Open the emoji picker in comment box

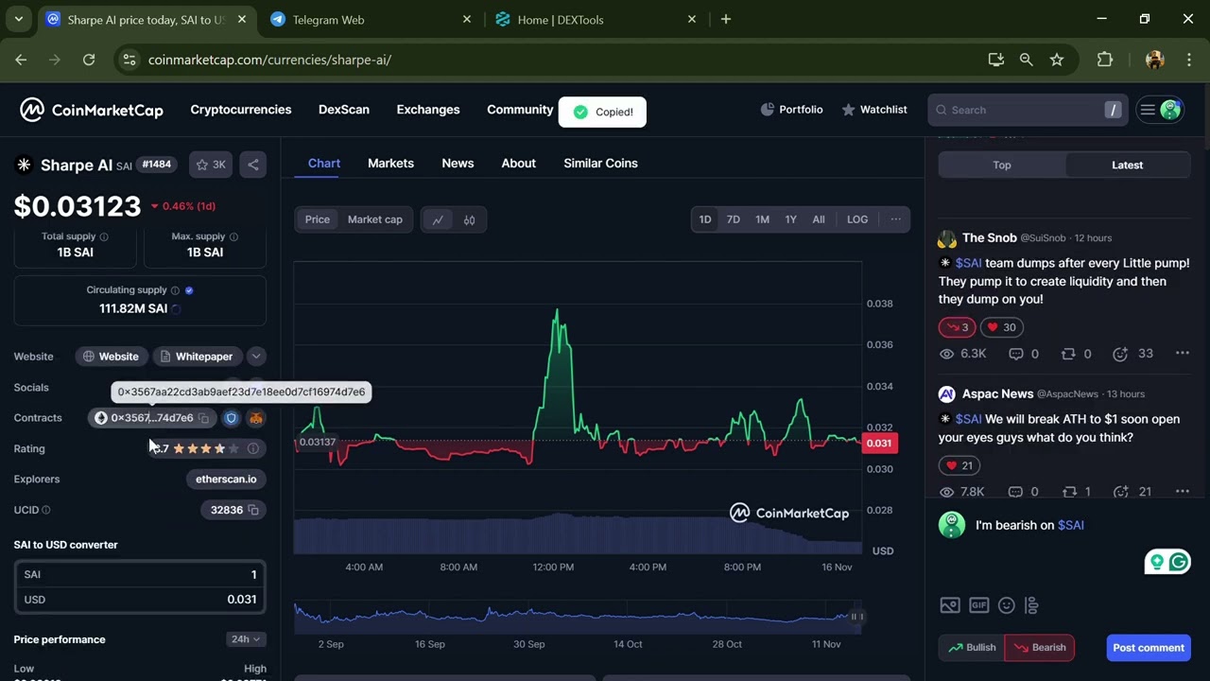pyautogui.click(x=1007, y=605)
